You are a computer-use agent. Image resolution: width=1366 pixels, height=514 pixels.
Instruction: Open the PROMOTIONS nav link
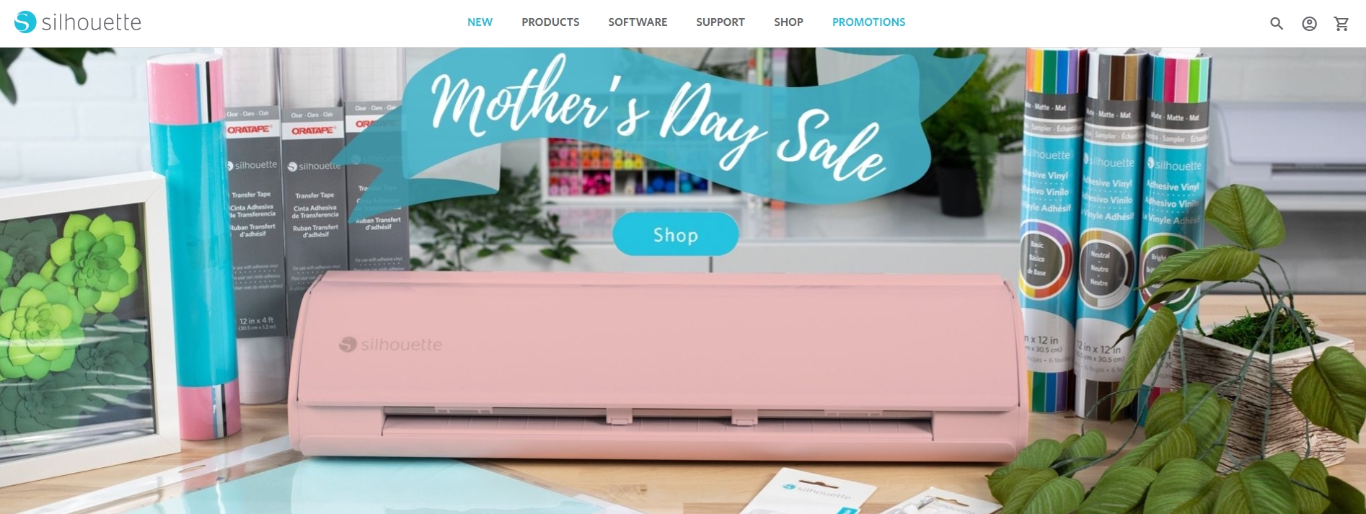tap(868, 22)
